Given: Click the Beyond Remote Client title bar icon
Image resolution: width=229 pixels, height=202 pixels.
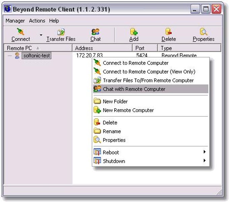Looking at the screenshot, I should click(x=8, y=9).
